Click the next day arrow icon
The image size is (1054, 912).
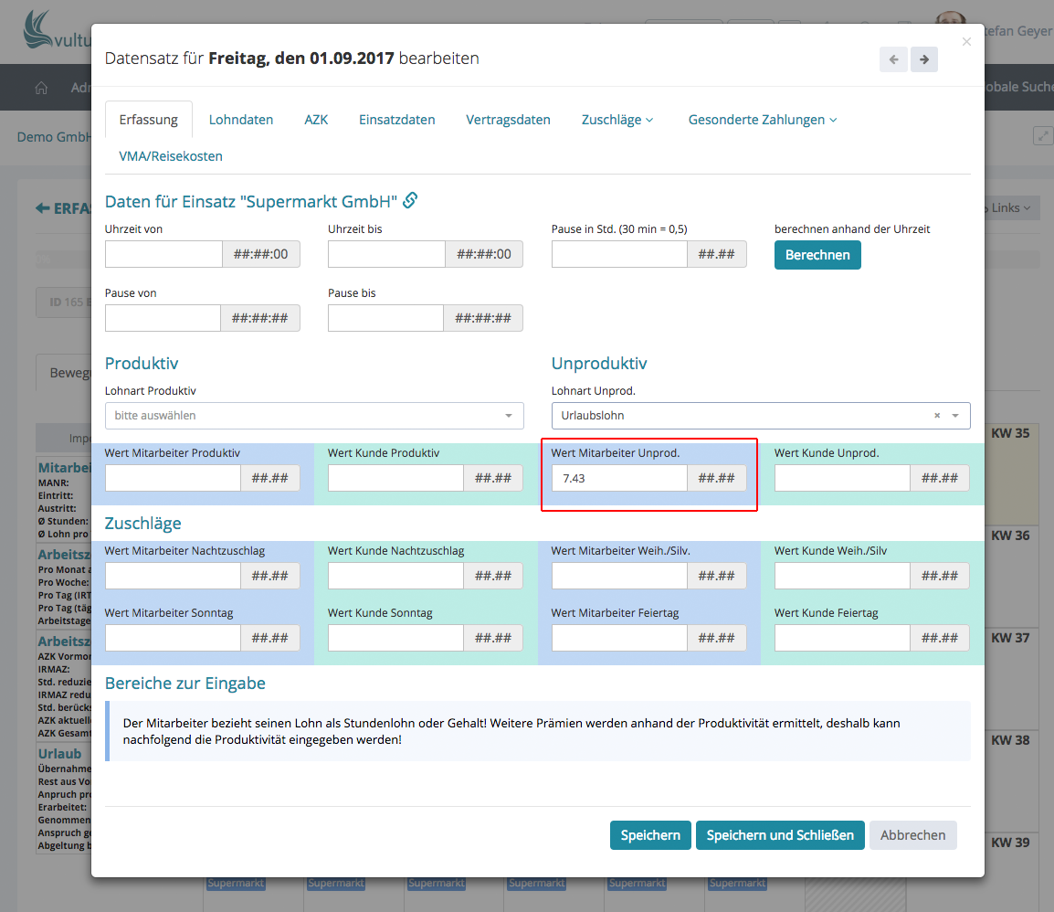click(x=924, y=59)
